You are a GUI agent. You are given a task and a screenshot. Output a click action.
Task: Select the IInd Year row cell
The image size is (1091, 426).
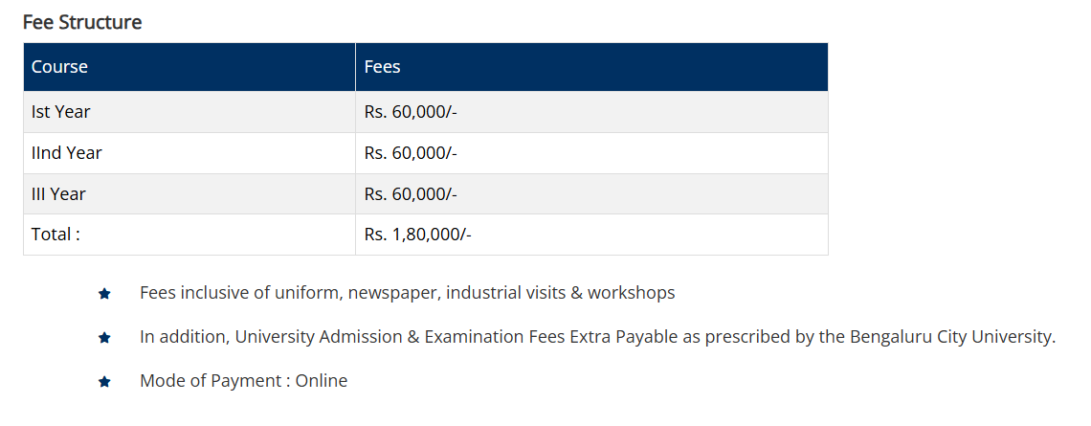click(67, 153)
